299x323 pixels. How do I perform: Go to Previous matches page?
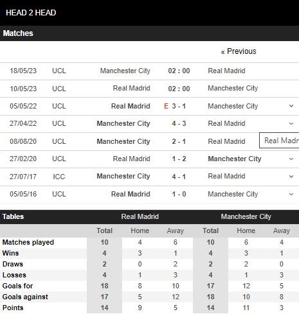pos(239,51)
